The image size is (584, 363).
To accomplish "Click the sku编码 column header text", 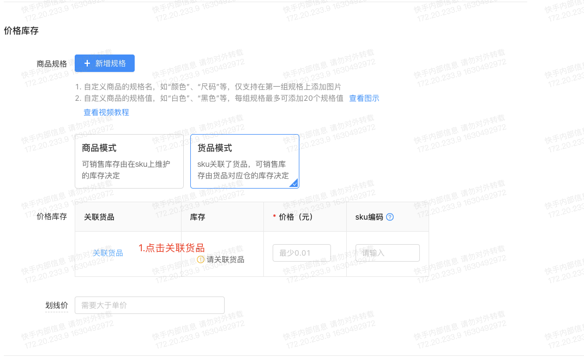I will pos(369,217).
